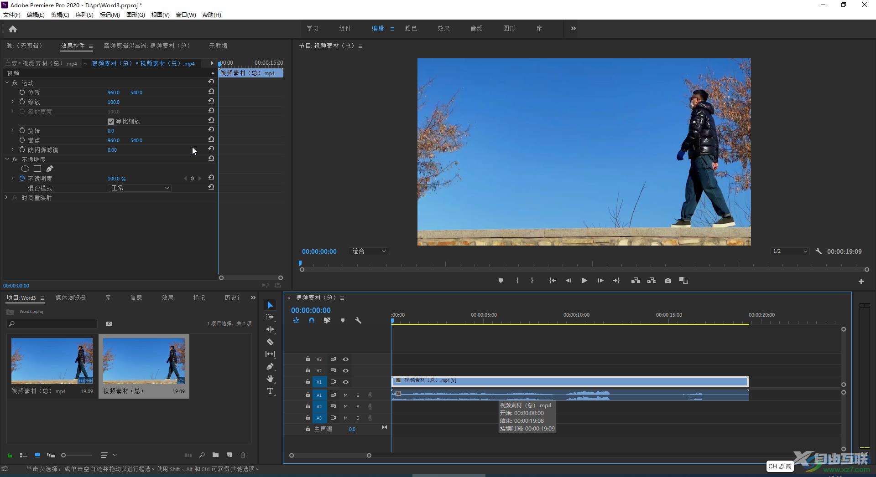876x477 pixels.
Task: Switch project panel to list view
Action: pyautogui.click(x=24, y=455)
